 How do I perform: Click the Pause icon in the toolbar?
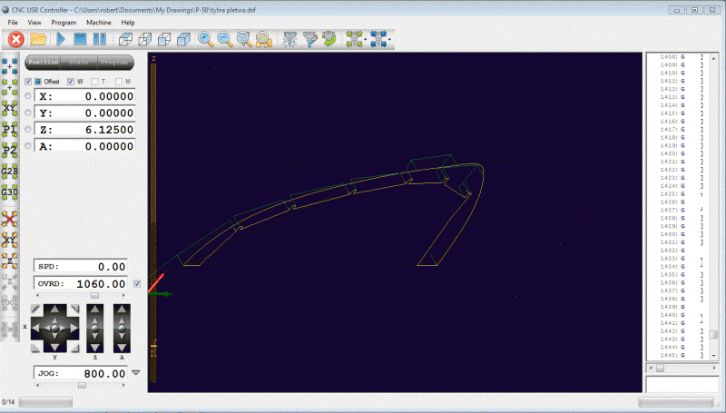(x=99, y=39)
